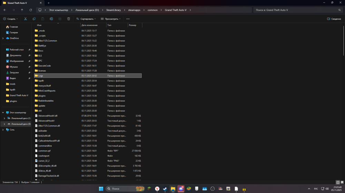
Task: Select the AdvancedHookV.dll file
Action: (88, 116)
